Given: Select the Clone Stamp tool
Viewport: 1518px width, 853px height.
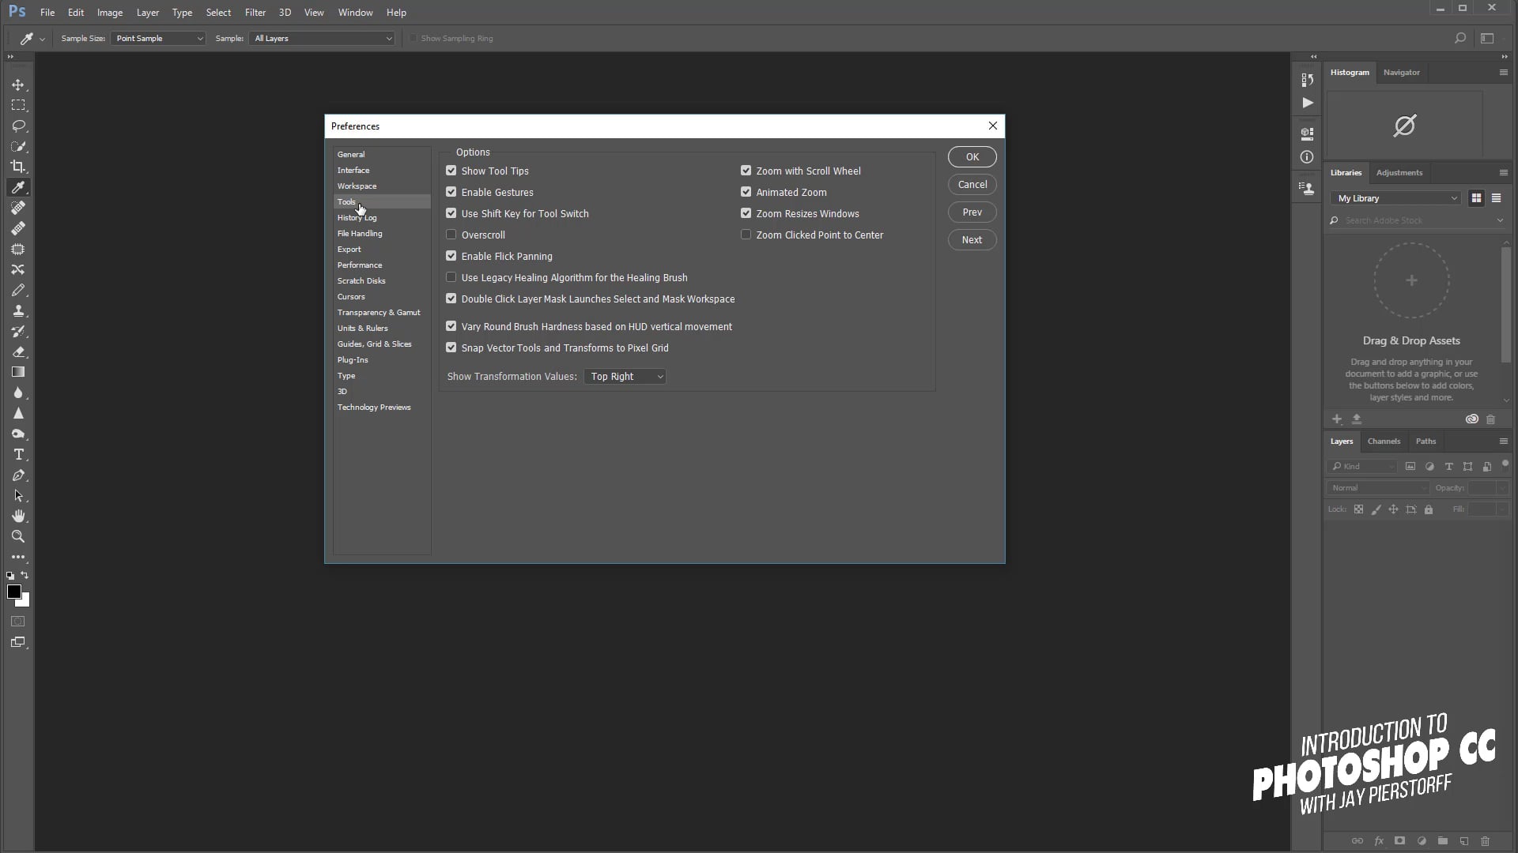Looking at the screenshot, I should (17, 310).
